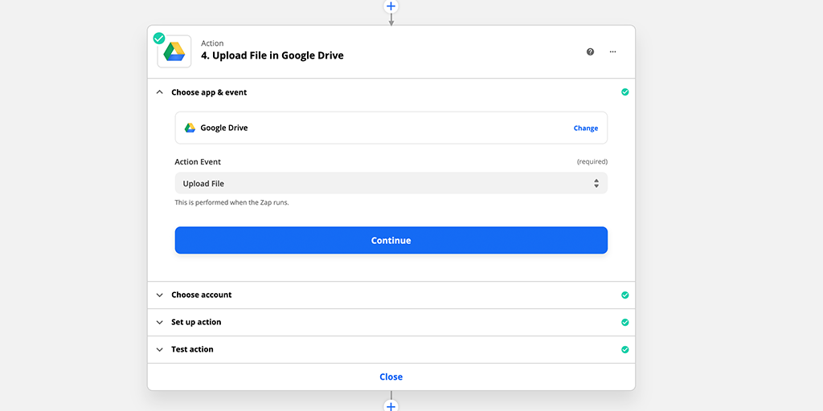
Task: Click the large Google Drive step logo
Action: [174, 52]
